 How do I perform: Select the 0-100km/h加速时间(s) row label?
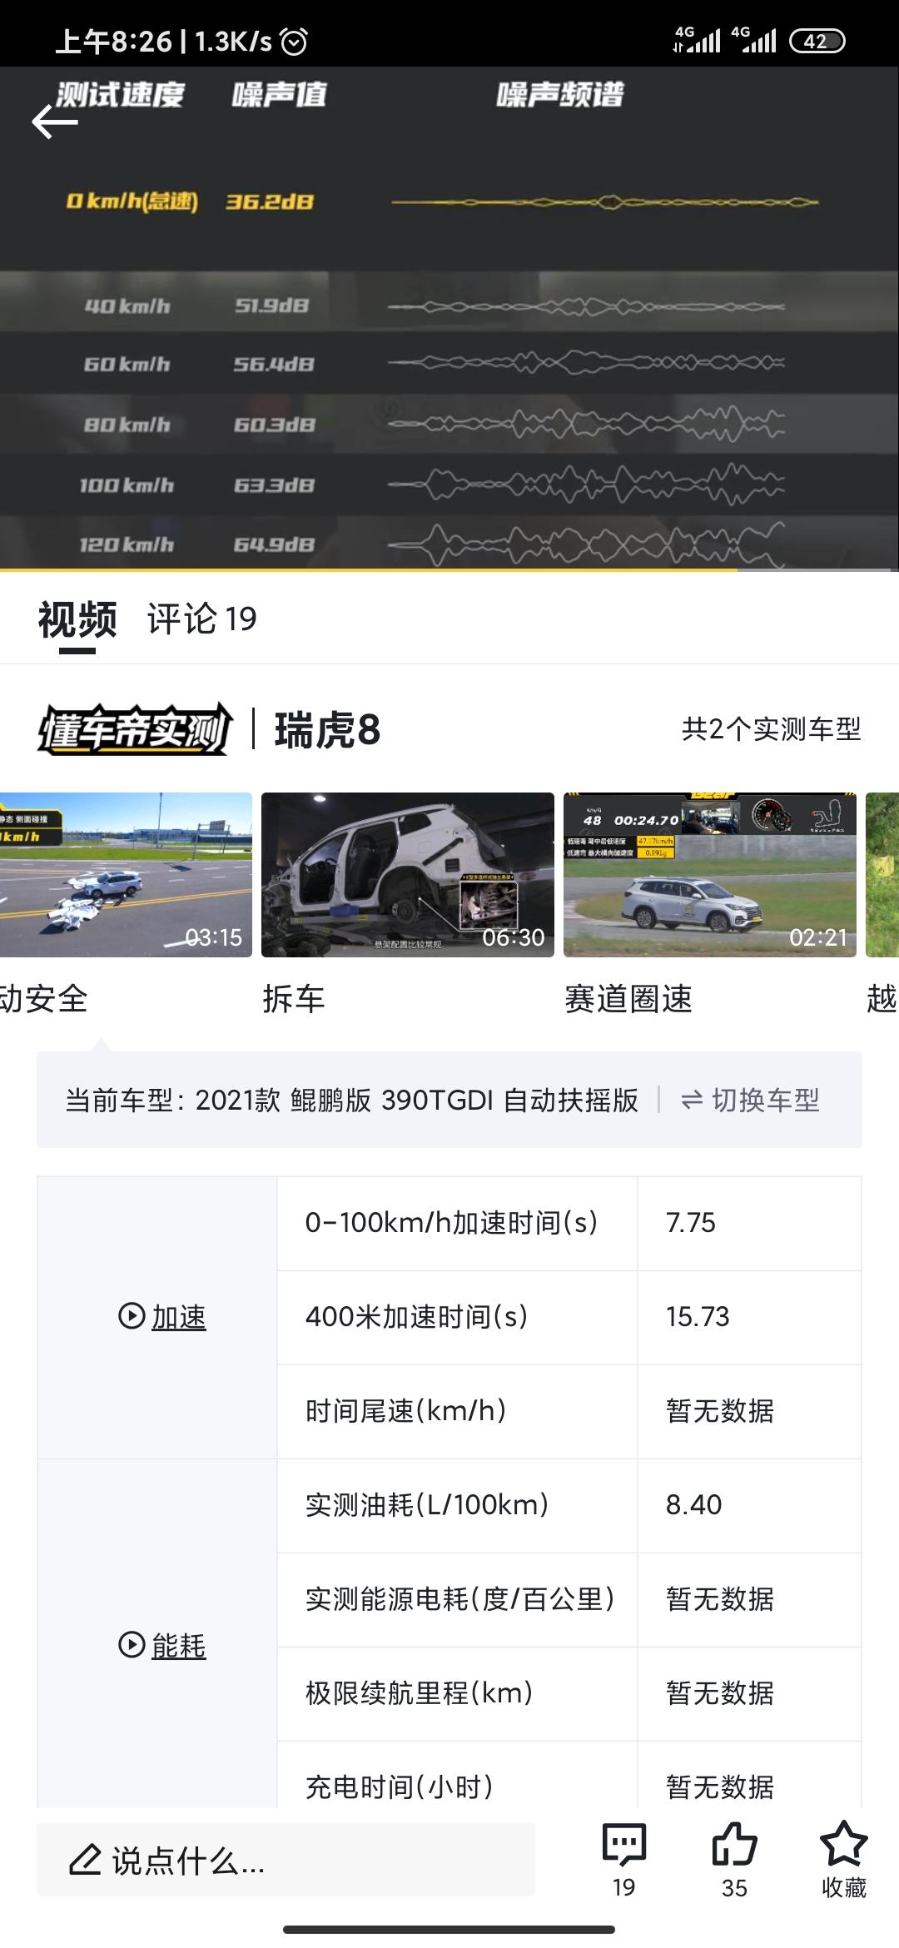pyautogui.click(x=452, y=1222)
